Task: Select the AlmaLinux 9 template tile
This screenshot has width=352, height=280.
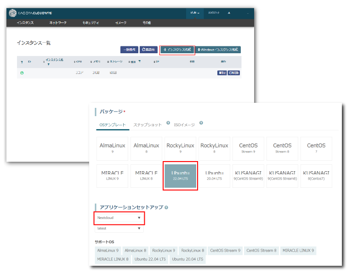Action: 113,148
